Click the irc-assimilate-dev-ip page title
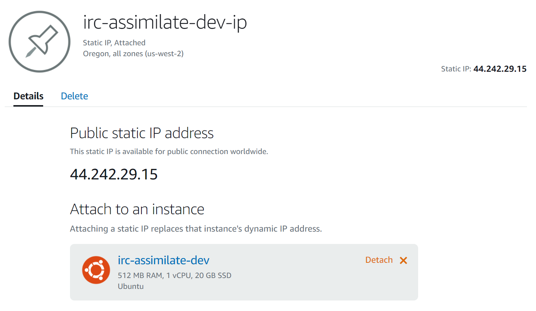 pyautogui.click(x=165, y=22)
